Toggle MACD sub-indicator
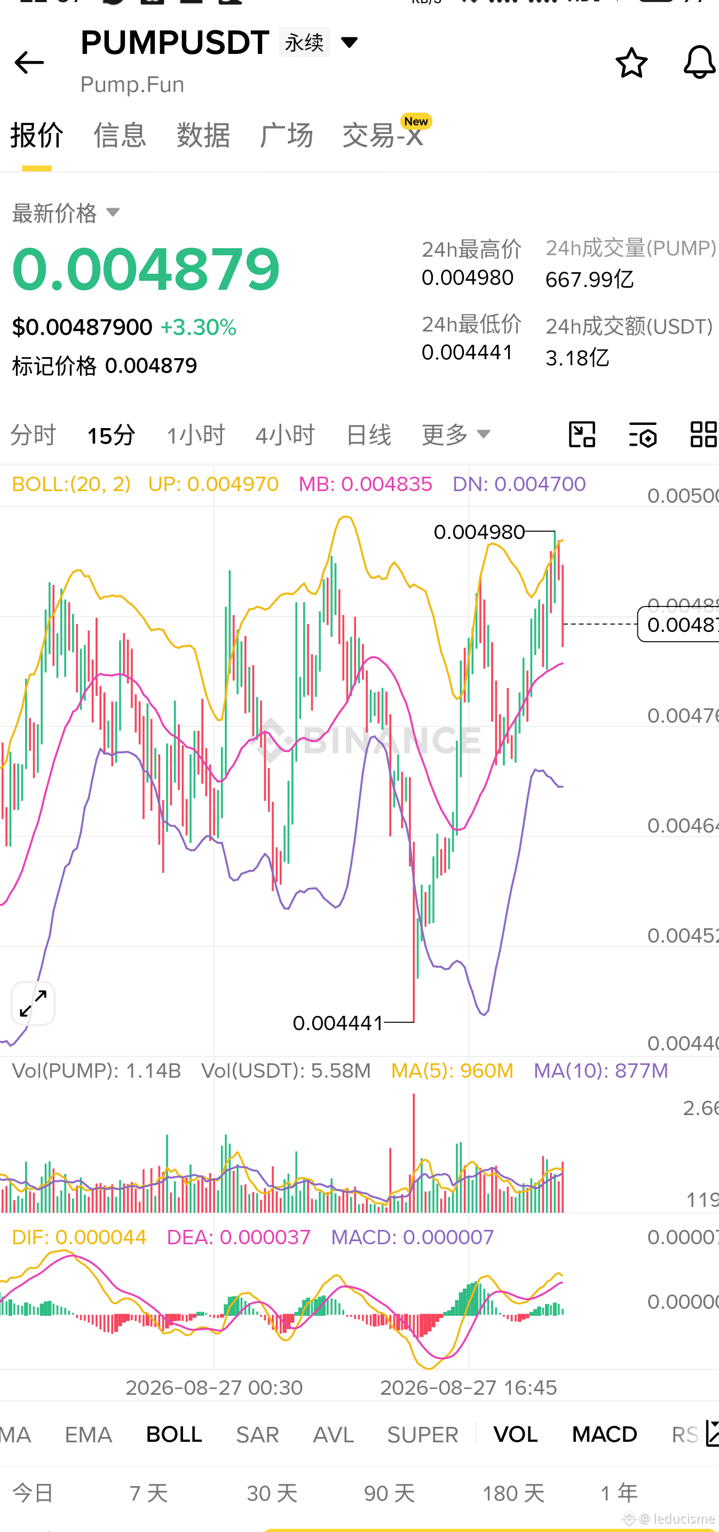This screenshot has width=719, height=1532. [x=604, y=1434]
